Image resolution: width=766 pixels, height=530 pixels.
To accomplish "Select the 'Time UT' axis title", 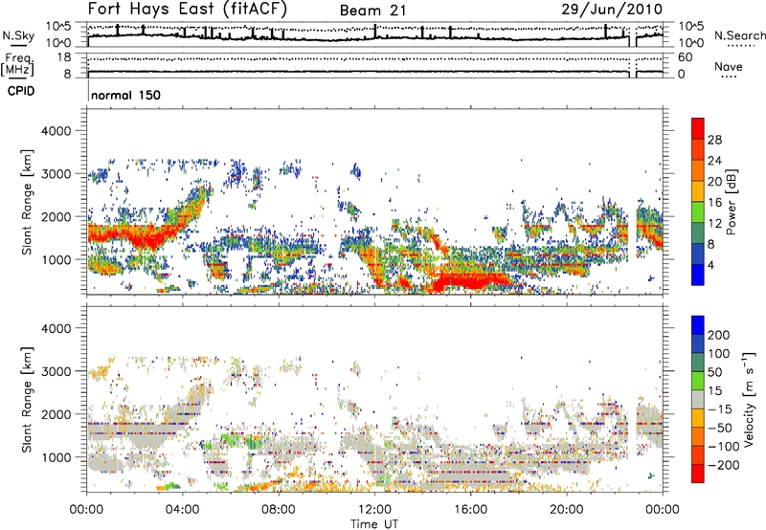I will coord(374,524).
